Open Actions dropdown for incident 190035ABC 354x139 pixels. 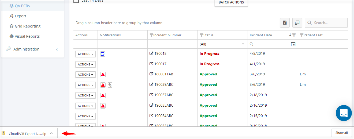[85, 106]
